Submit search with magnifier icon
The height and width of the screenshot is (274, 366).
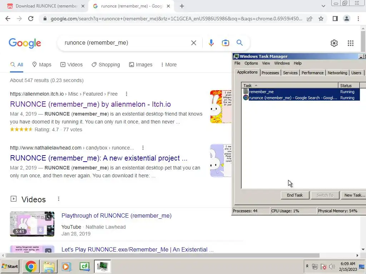[x=239, y=43]
